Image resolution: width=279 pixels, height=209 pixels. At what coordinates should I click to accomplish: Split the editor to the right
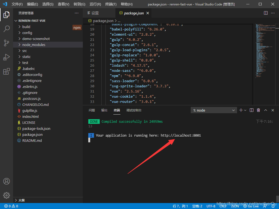tap(266, 13)
